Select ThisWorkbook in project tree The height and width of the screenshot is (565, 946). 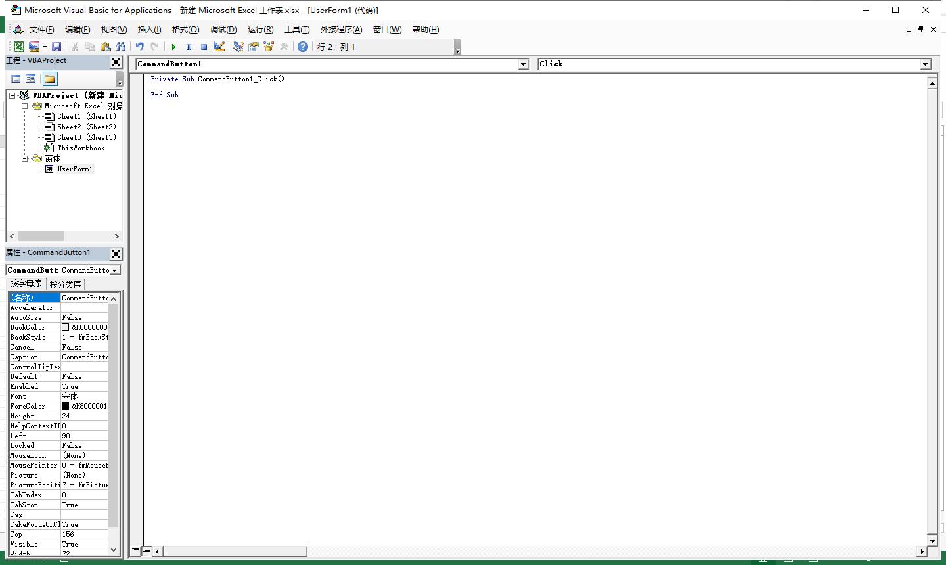81,148
